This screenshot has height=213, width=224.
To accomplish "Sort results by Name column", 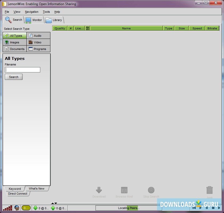I will tap(126, 28).
